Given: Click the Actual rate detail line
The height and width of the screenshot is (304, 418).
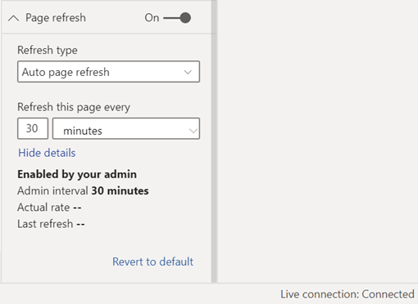Looking at the screenshot, I should coord(49,208).
